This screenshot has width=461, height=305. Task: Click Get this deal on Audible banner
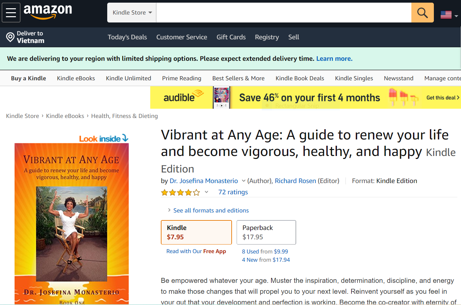click(x=442, y=97)
